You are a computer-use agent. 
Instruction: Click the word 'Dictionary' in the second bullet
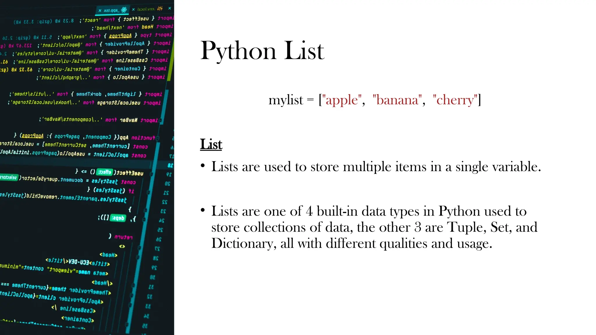click(x=243, y=243)
